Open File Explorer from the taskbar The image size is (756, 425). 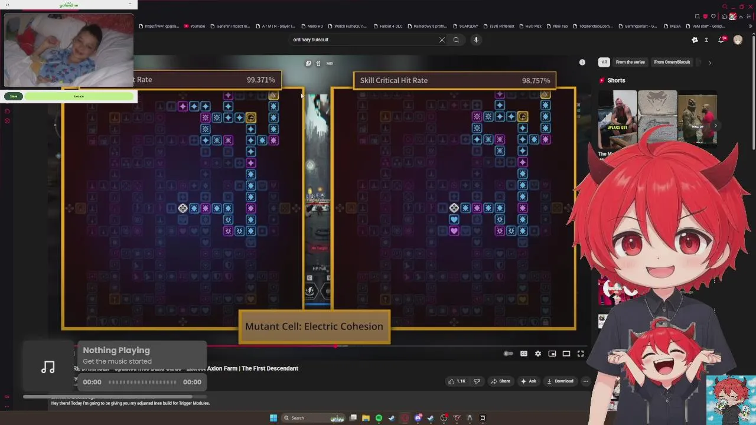(x=366, y=418)
